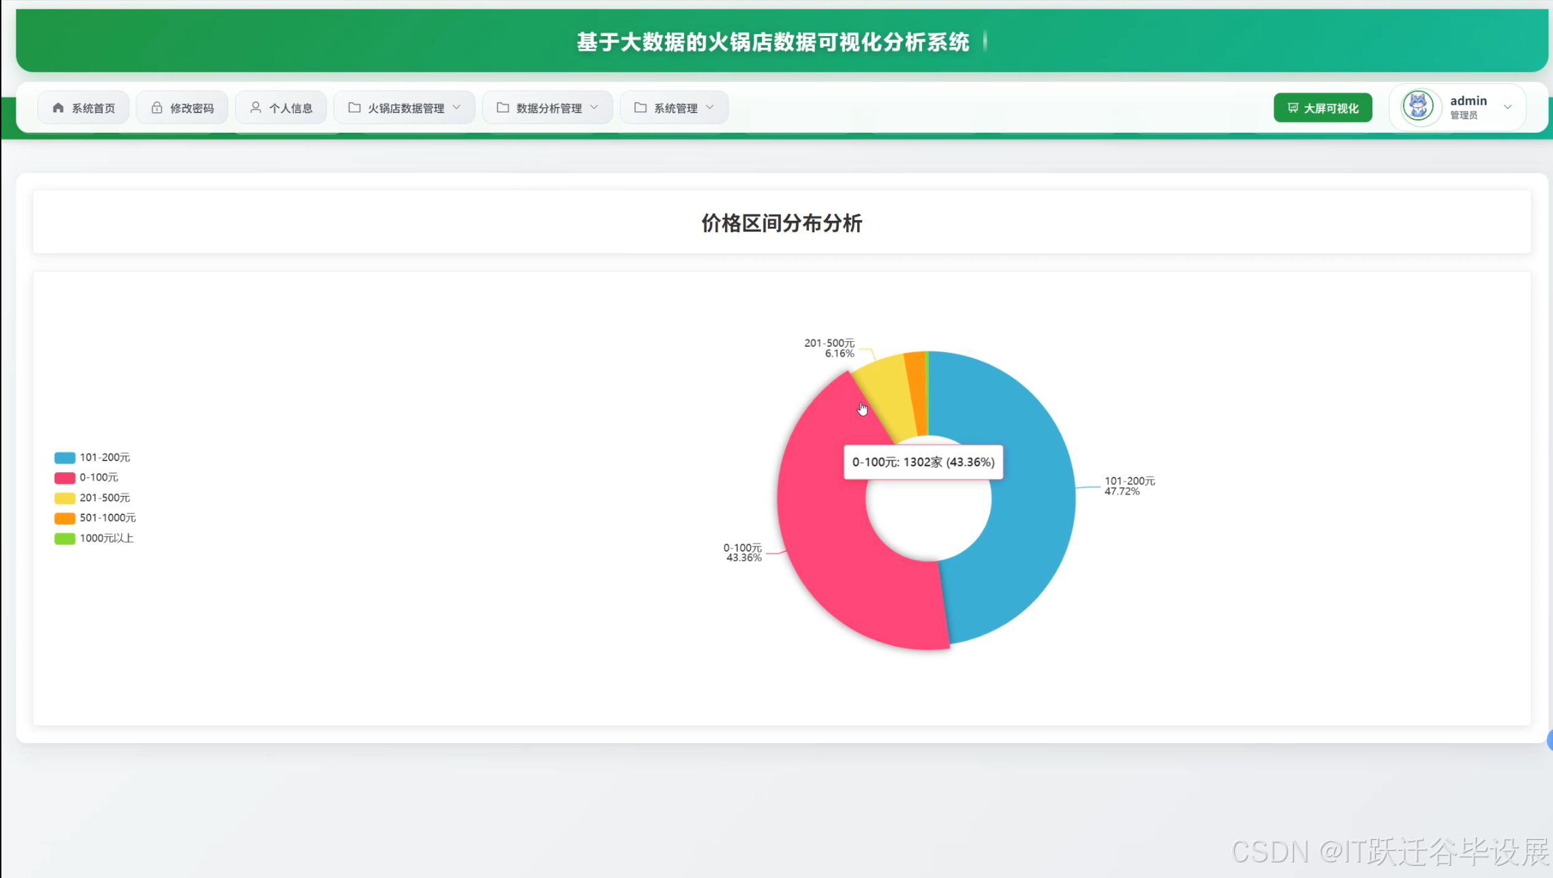The image size is (1553, 878).
Task: Open the admin account dropdown arrow
Action: coord(1508,107)
